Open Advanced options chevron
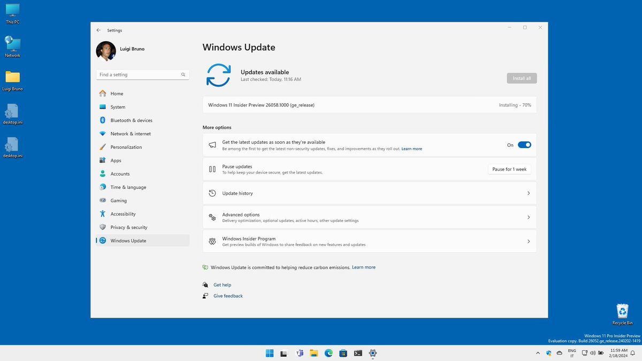This screenshot has width=642, height=361. pyautogui.click(x=529, y=217)
